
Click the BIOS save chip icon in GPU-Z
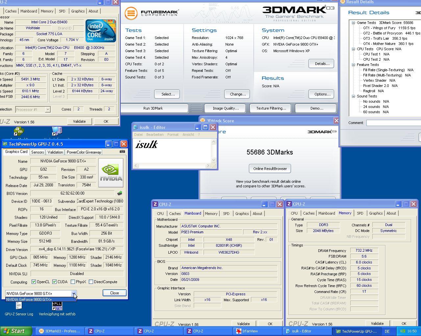pos(120,193)
